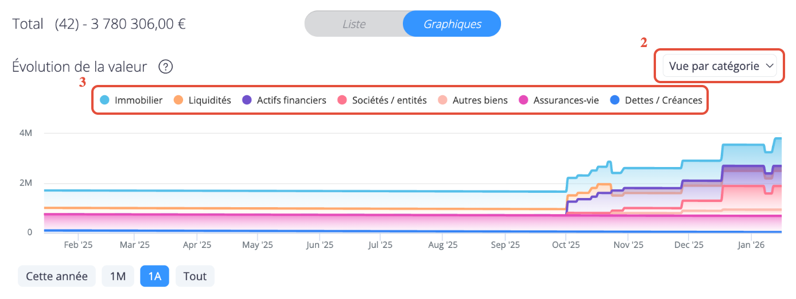
Task: Click the Total amount text
Action: click(x=138, y=24)
